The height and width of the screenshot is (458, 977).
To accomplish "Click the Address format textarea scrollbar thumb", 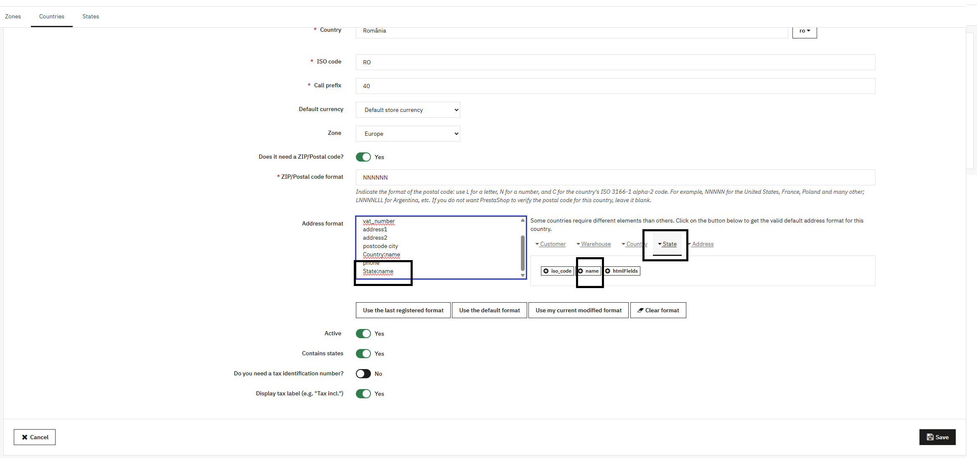I will point(523,253).
